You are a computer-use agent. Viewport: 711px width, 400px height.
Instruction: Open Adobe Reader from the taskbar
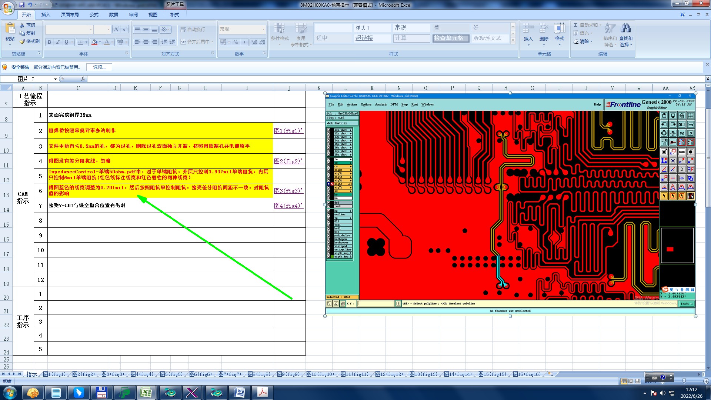coord(263,393)
